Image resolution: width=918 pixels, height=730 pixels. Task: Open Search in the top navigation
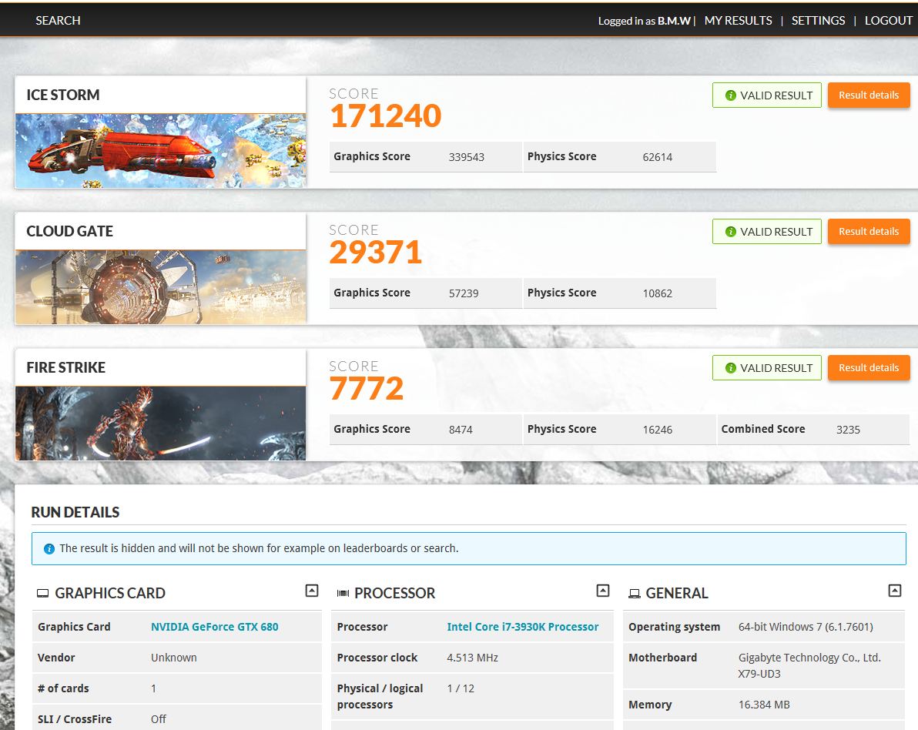(58, 21)
